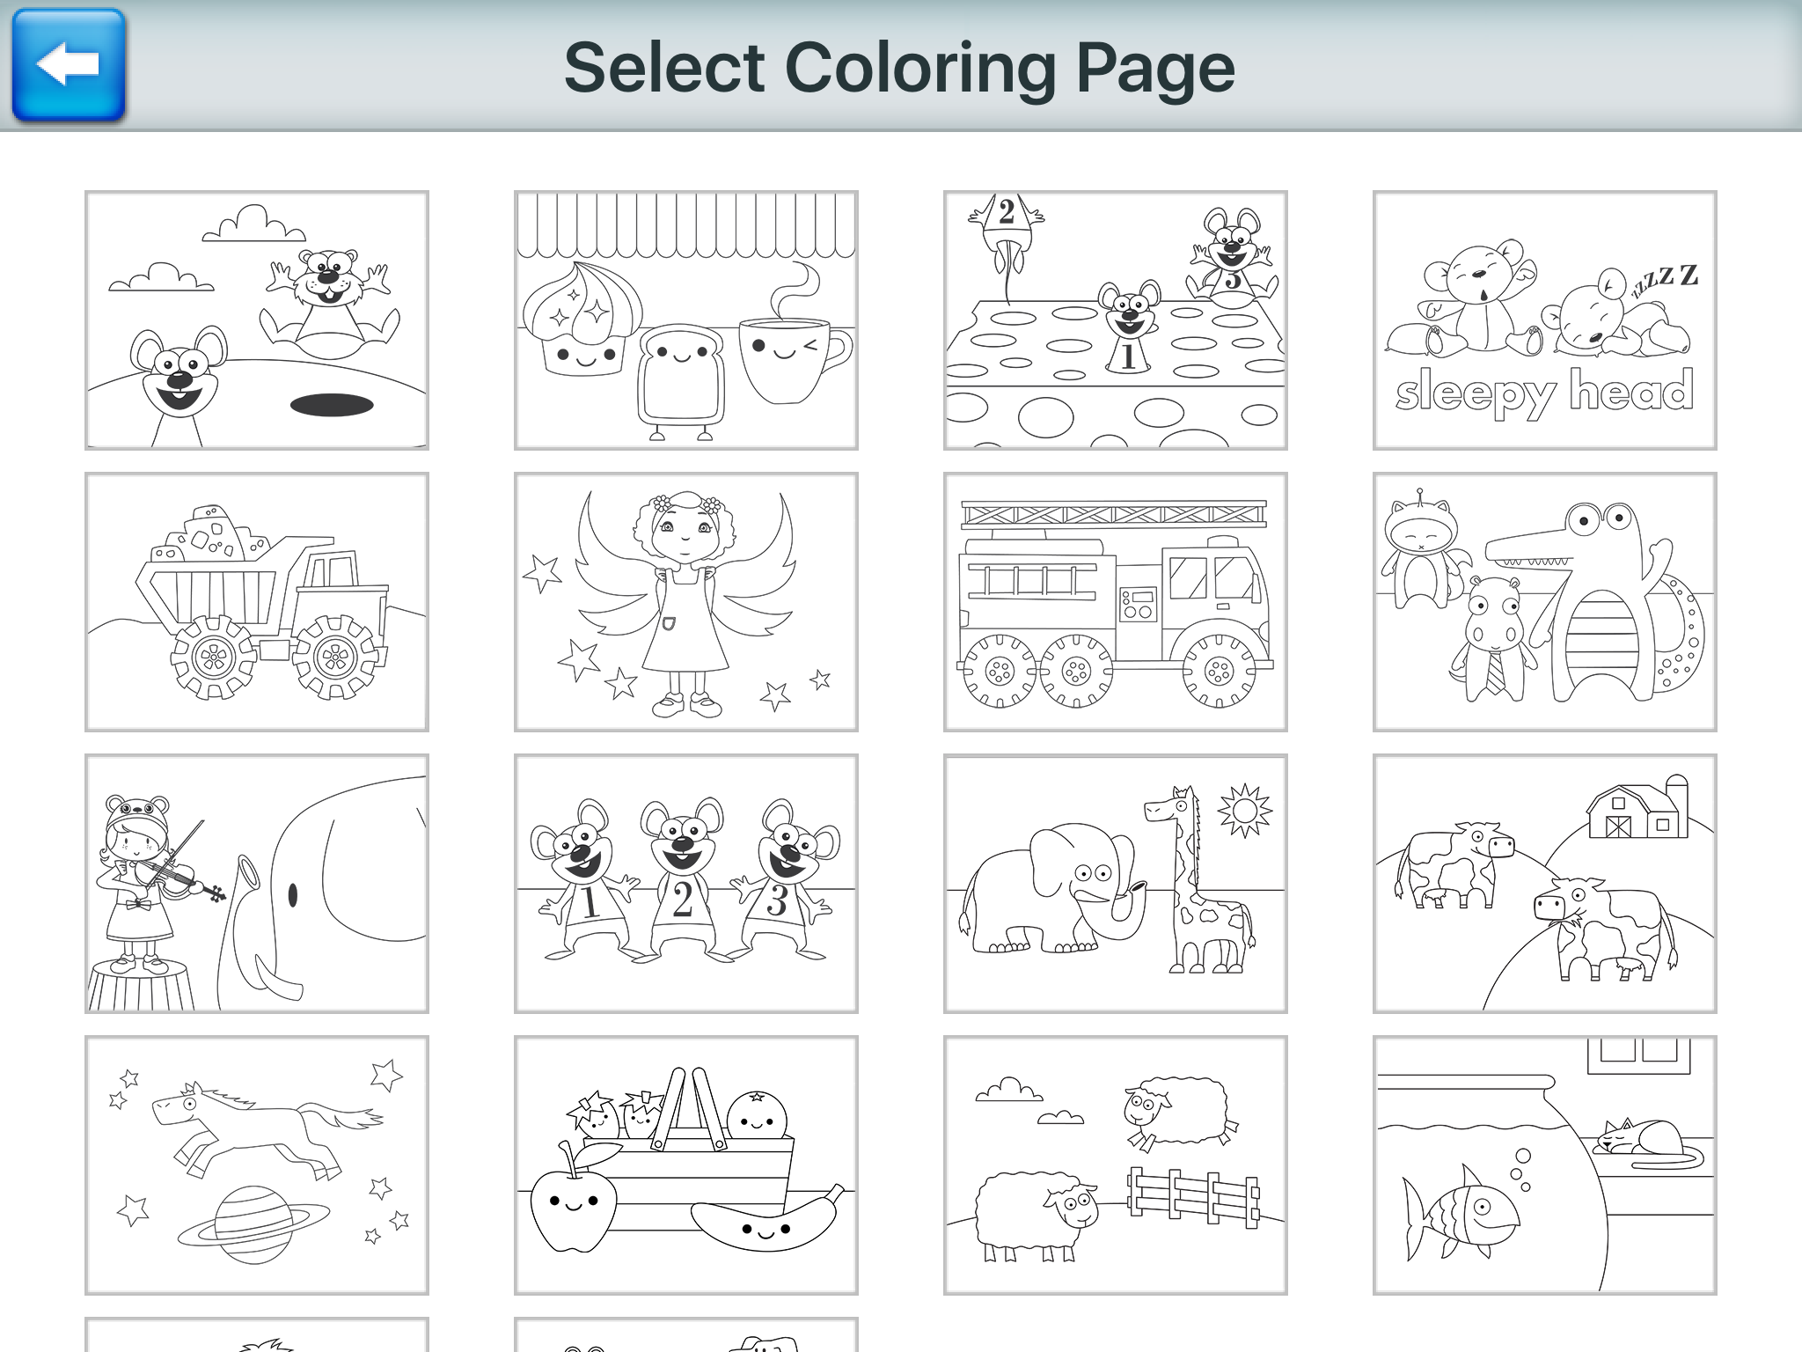The height and width of the screenshot is (1352, 1802).
Task: Choose the mice on cheese coloring page
Action: click(1116, 320)
